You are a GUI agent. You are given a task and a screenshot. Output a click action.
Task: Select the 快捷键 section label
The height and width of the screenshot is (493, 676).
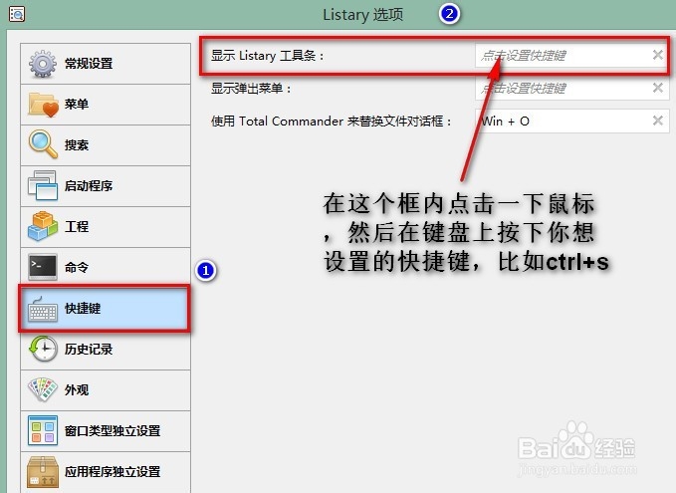click(83, 309)
